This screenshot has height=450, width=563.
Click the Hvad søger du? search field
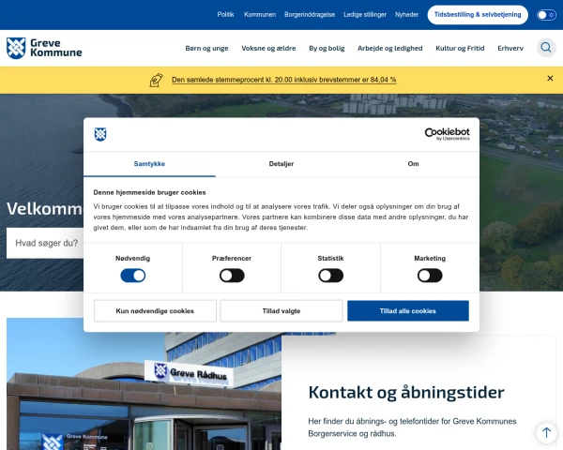(x=45, y=243)
